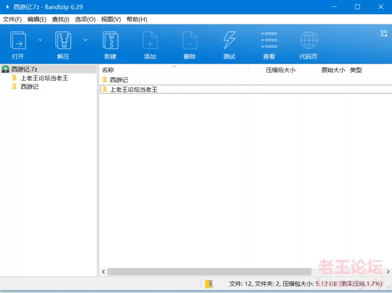Click the horizontal scrollbar thumb
This screenshot has height=293, width=392.
coord(210,271)
